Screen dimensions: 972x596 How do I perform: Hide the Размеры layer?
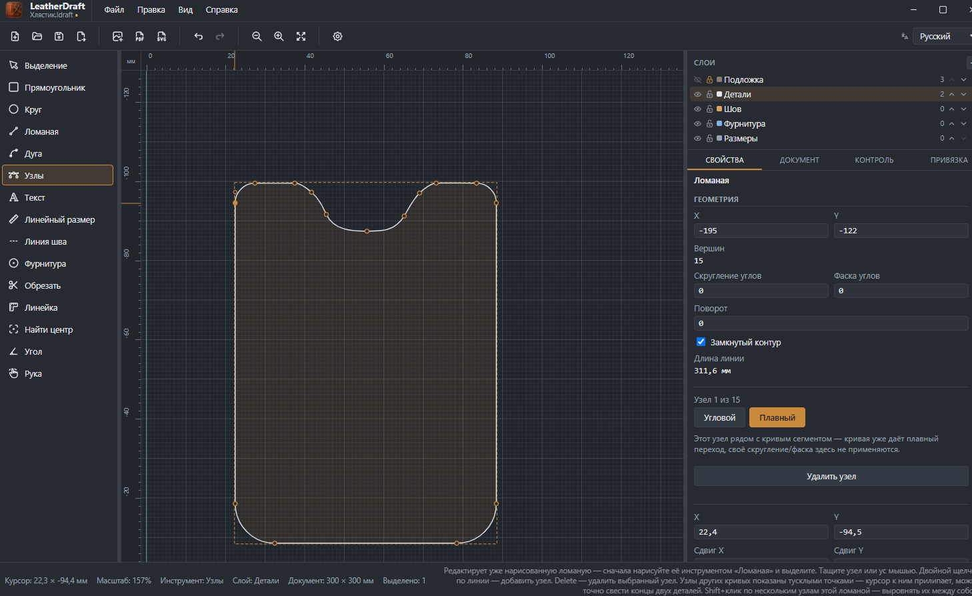698,139
